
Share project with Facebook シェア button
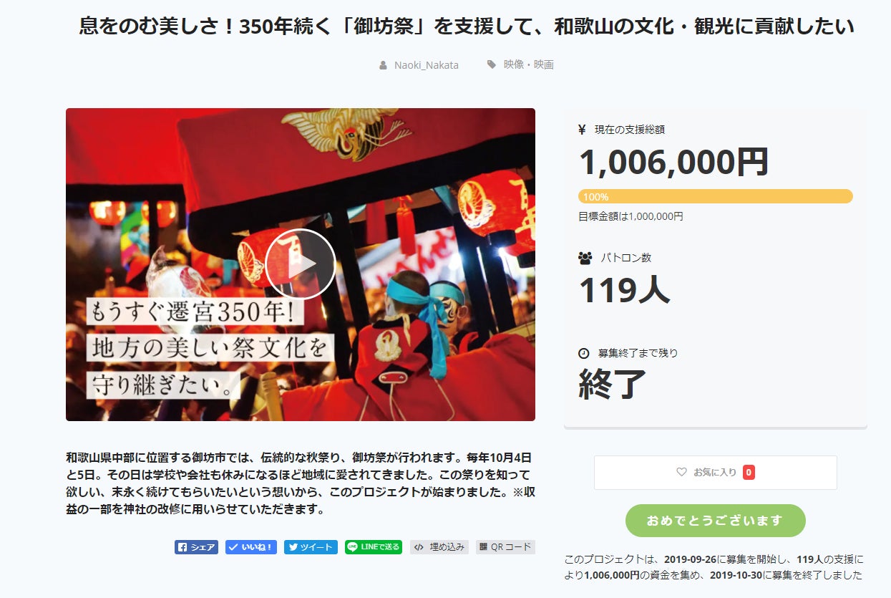(196, 547)
